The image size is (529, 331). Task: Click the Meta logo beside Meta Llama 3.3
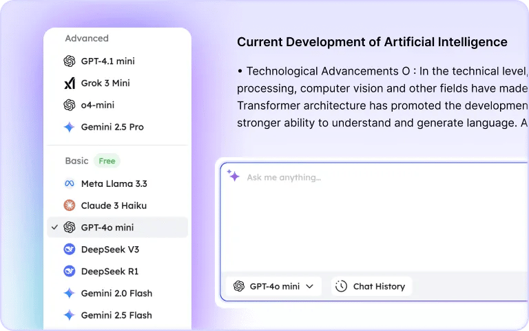(69, 184)
